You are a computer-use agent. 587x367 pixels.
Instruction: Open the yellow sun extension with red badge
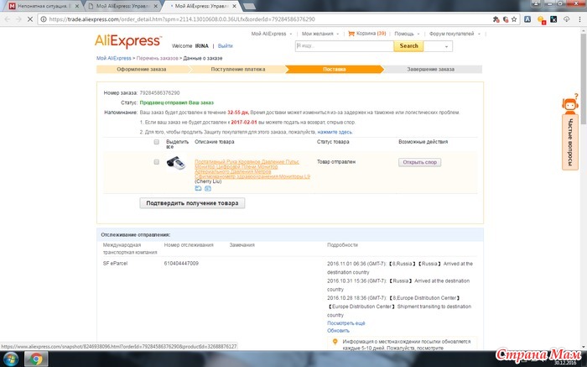(541, 19)
